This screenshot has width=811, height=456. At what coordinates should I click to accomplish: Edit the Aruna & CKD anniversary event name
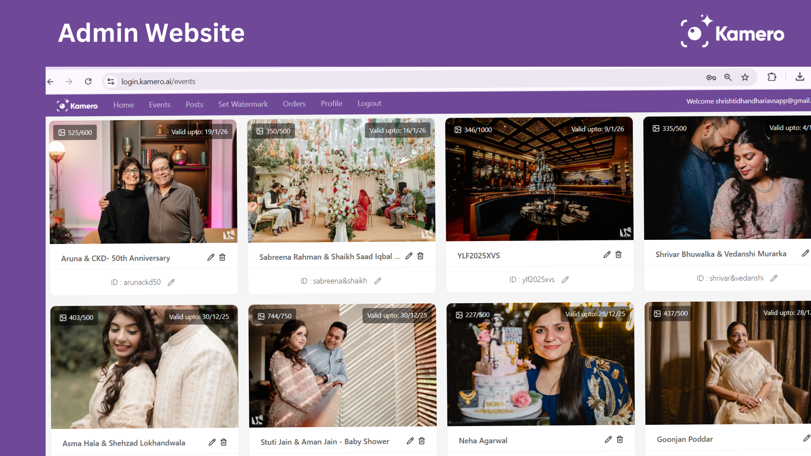[x=211, y=257]
